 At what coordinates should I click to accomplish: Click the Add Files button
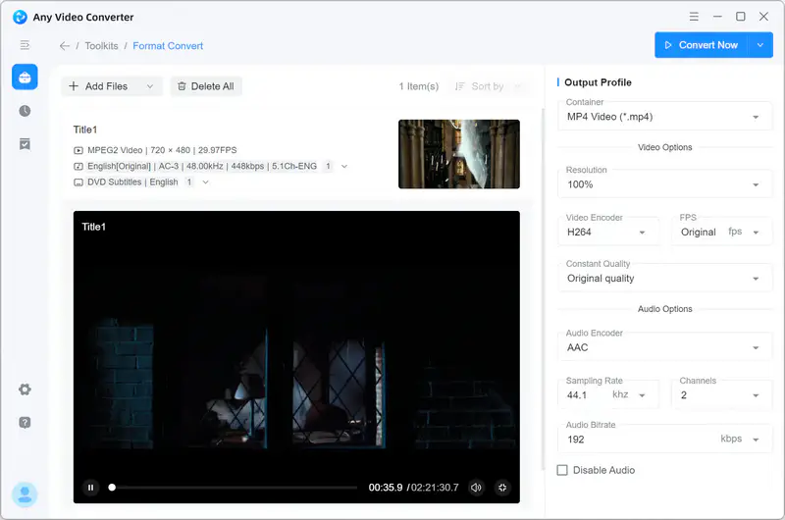point(112,86)
